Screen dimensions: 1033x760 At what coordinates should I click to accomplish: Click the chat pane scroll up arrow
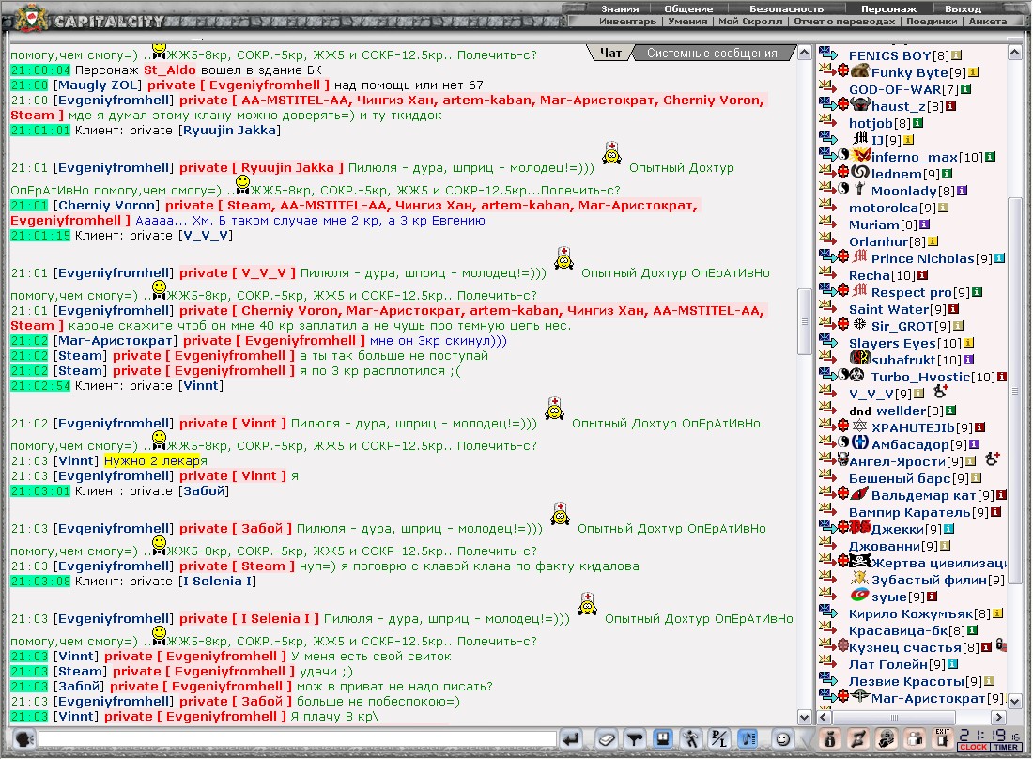point(805,53)
